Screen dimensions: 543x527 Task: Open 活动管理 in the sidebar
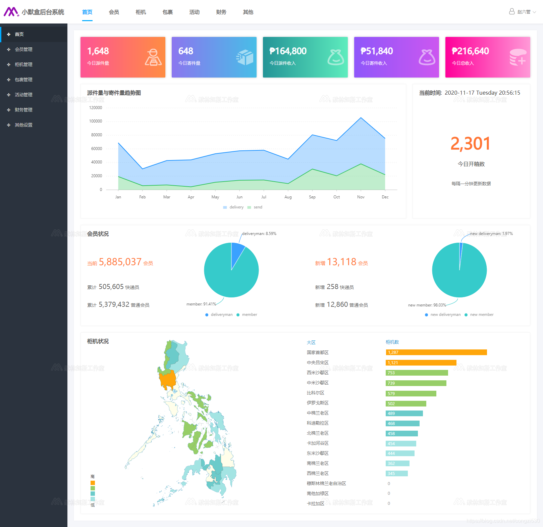coord(34,95)
